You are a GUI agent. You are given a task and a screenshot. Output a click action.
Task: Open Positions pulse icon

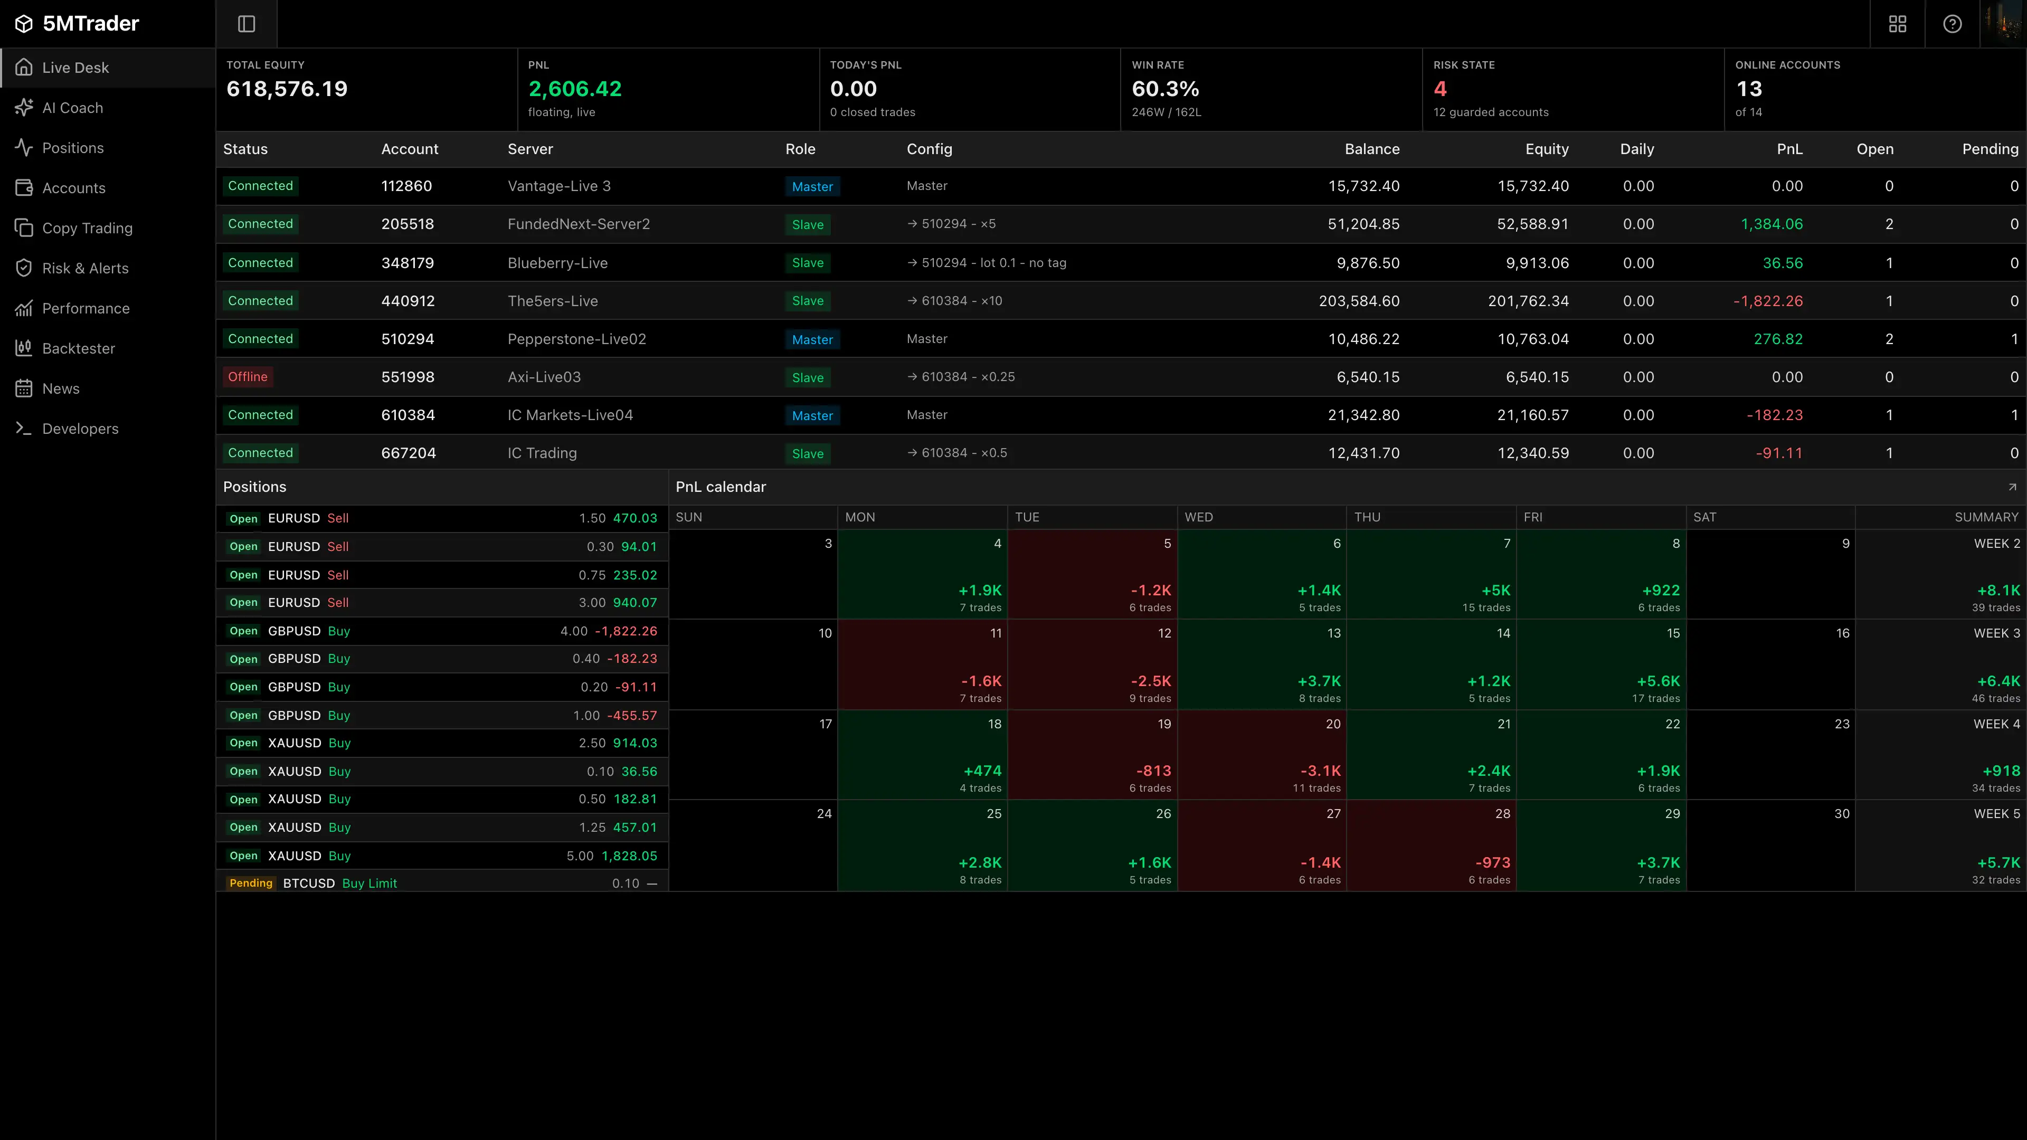pos(24,148)
